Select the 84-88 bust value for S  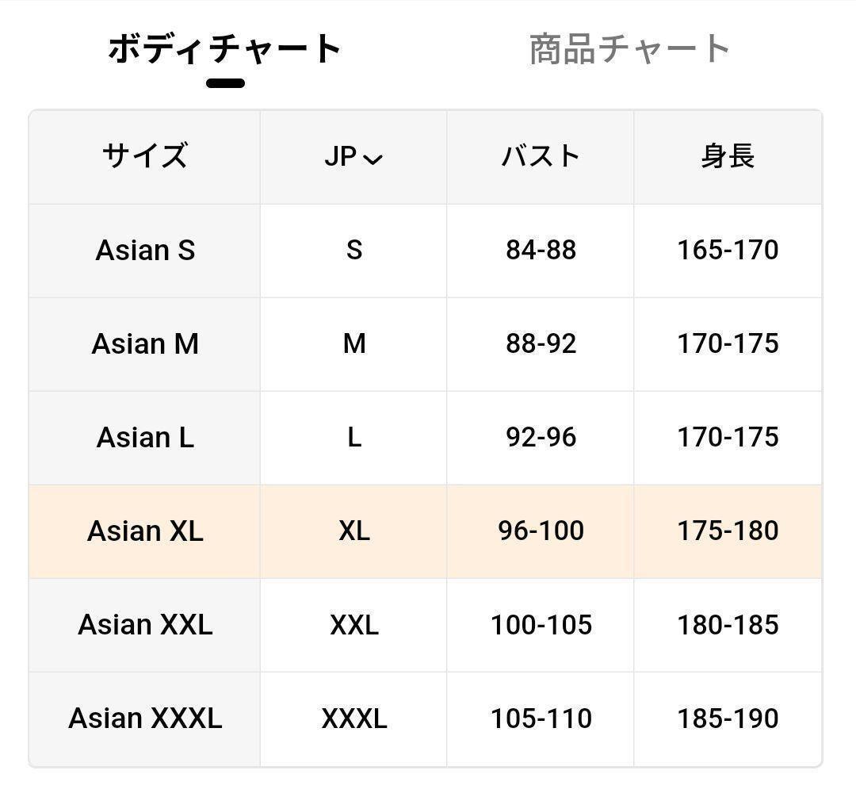(x=540, y=250)
